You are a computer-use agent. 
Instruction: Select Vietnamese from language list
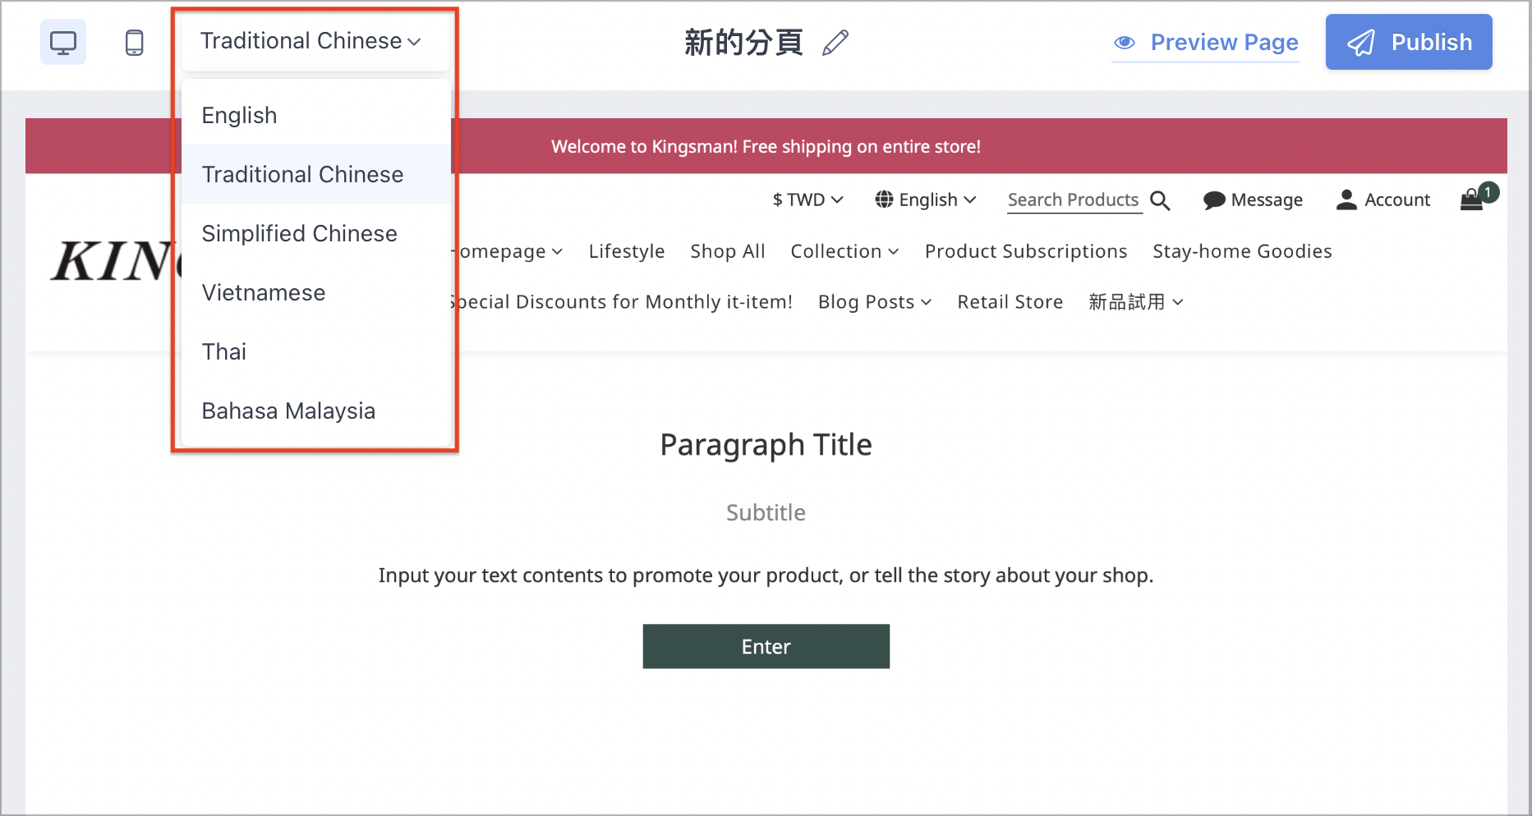(x=316, y=292)
